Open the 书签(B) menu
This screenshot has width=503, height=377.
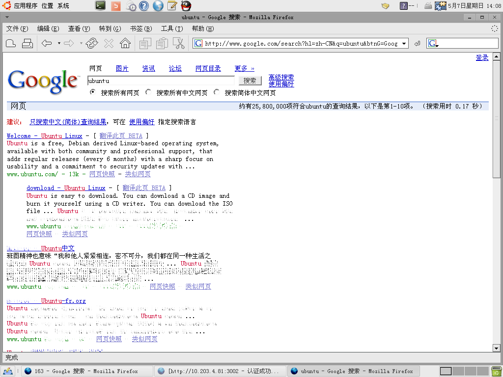pyautogui.click(x=141, y=29)
